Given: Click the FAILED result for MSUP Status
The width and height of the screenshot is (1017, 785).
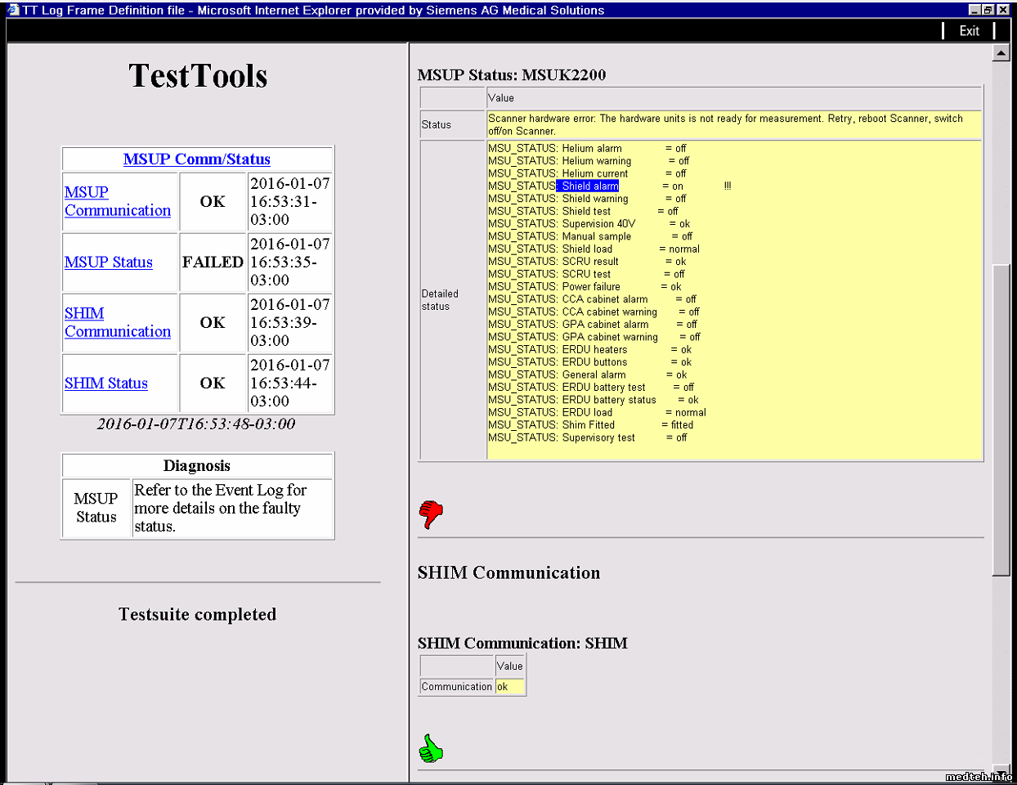Looking at the screenshot, I should pos(213,262).
